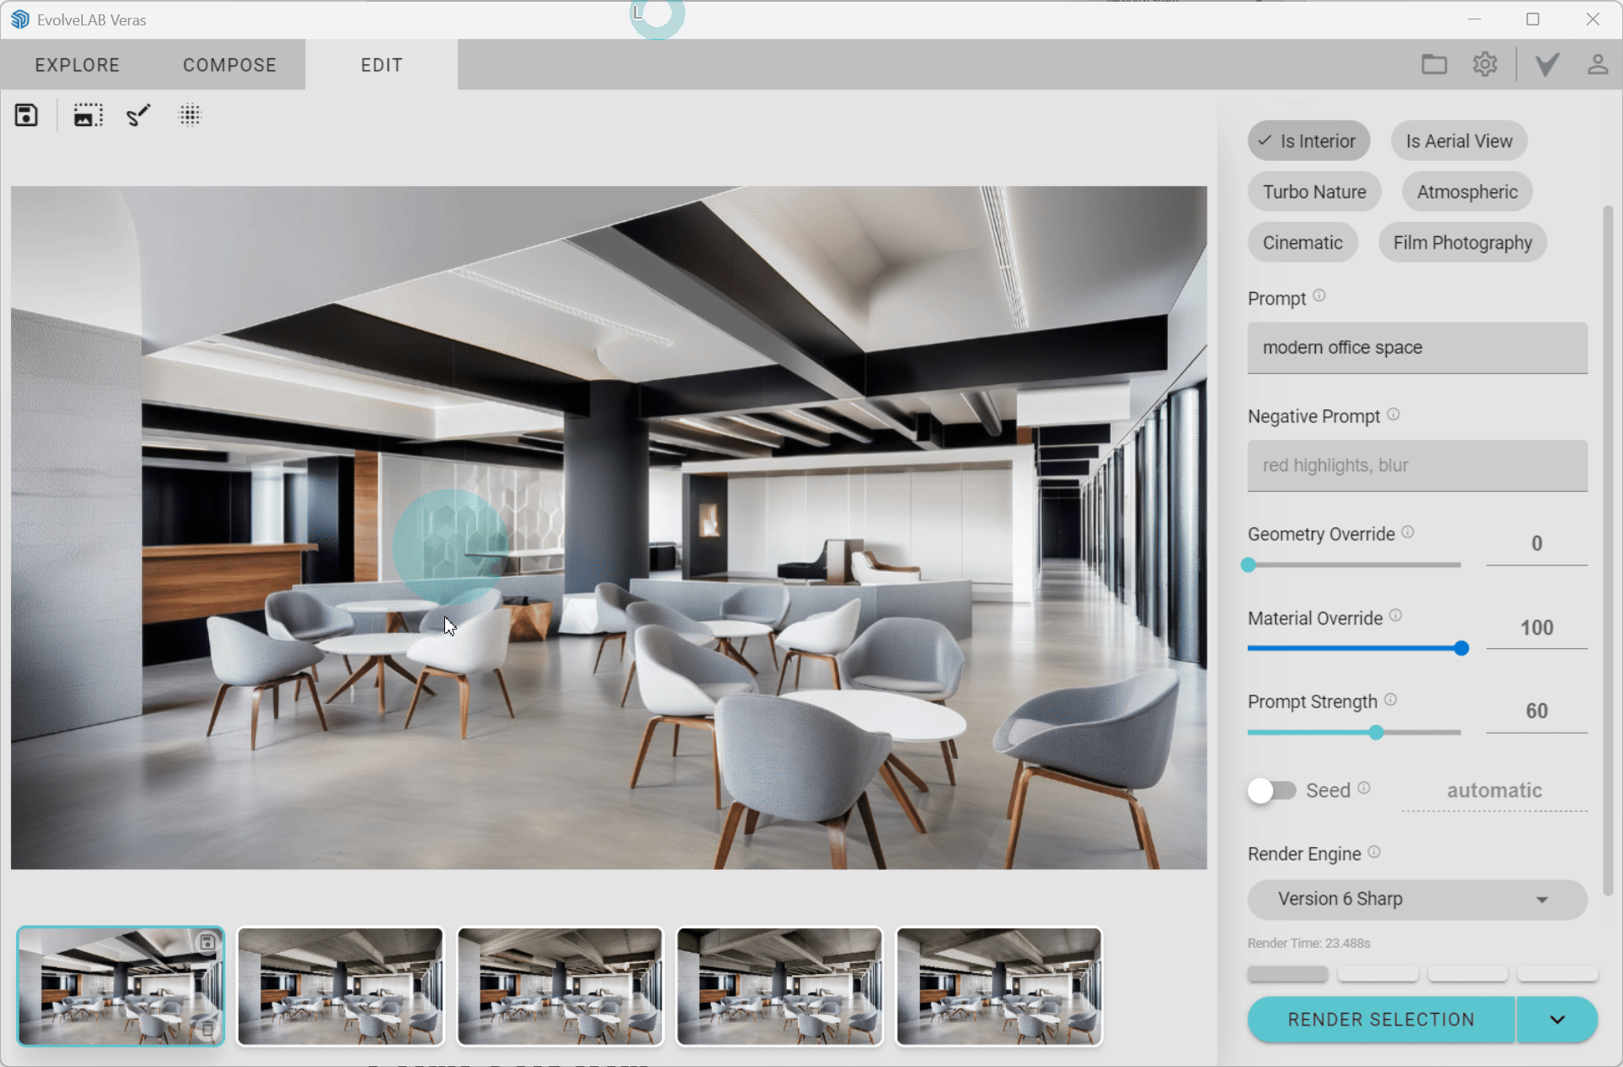Screen dimensions: 1623x1067
Task: Click the Veras checkmark logo icon
Action: pos(1547,64)
